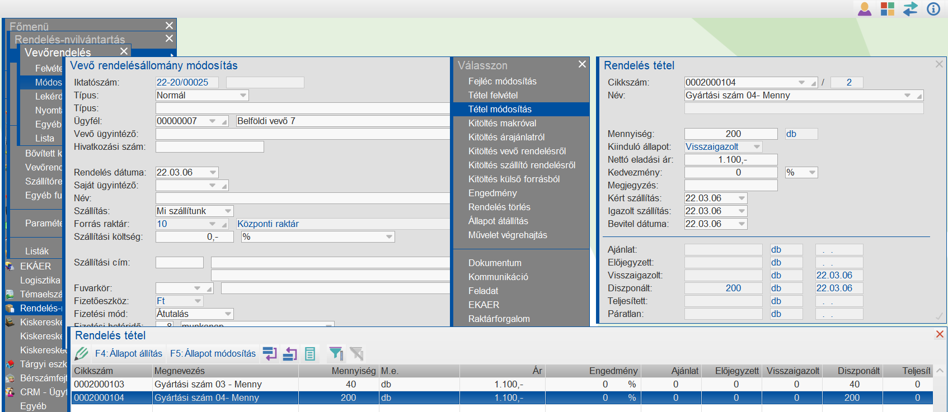
Task: Click the house icon beside Tárgyi eszk
Action: pyautogui.click(x=10, y=364)
